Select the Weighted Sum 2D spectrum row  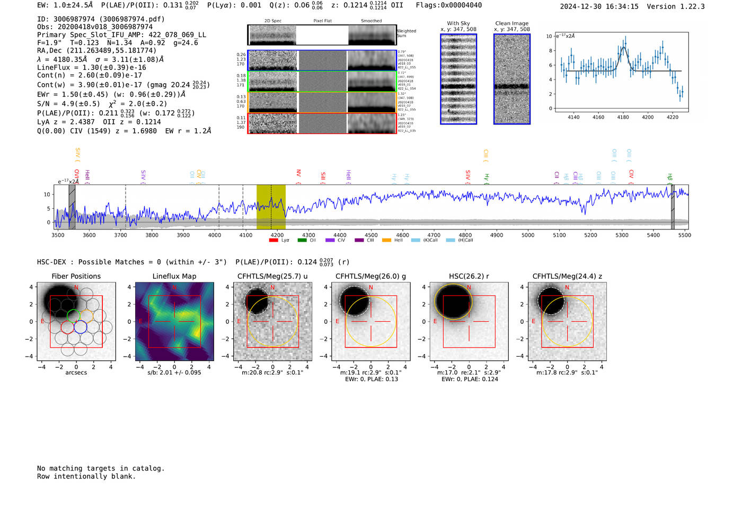(322, 35)
